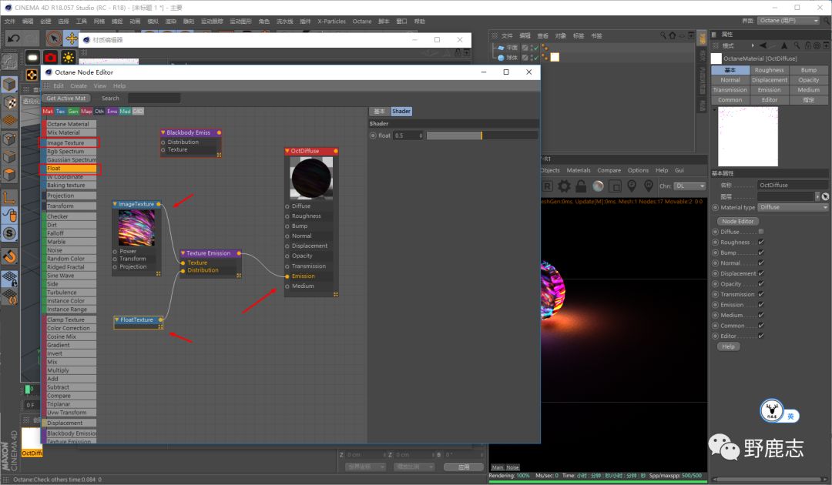Open the Create menu in Node Editor
Screen dimensions: 832x485
click(x=79, y=85)
